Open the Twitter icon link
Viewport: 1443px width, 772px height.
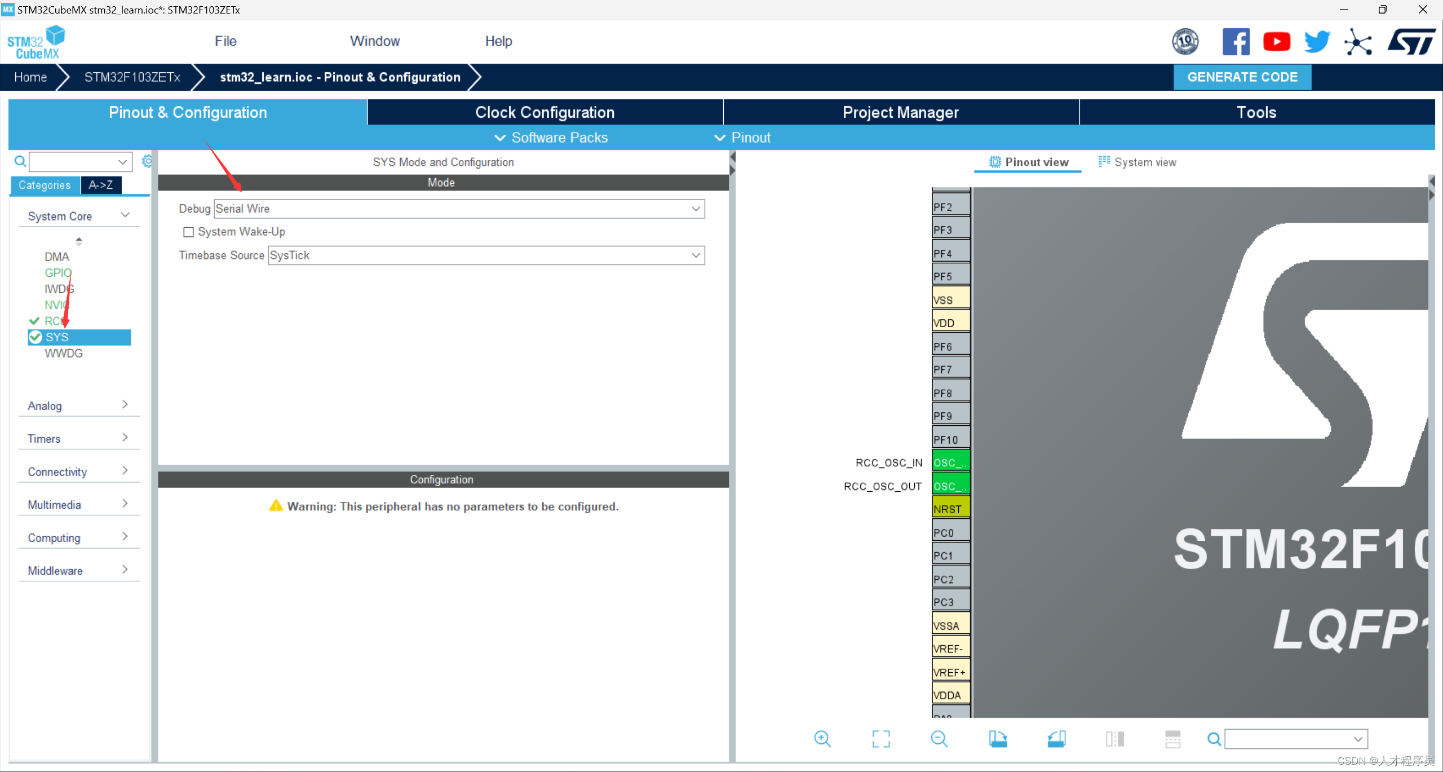(x=1317, y=42)
